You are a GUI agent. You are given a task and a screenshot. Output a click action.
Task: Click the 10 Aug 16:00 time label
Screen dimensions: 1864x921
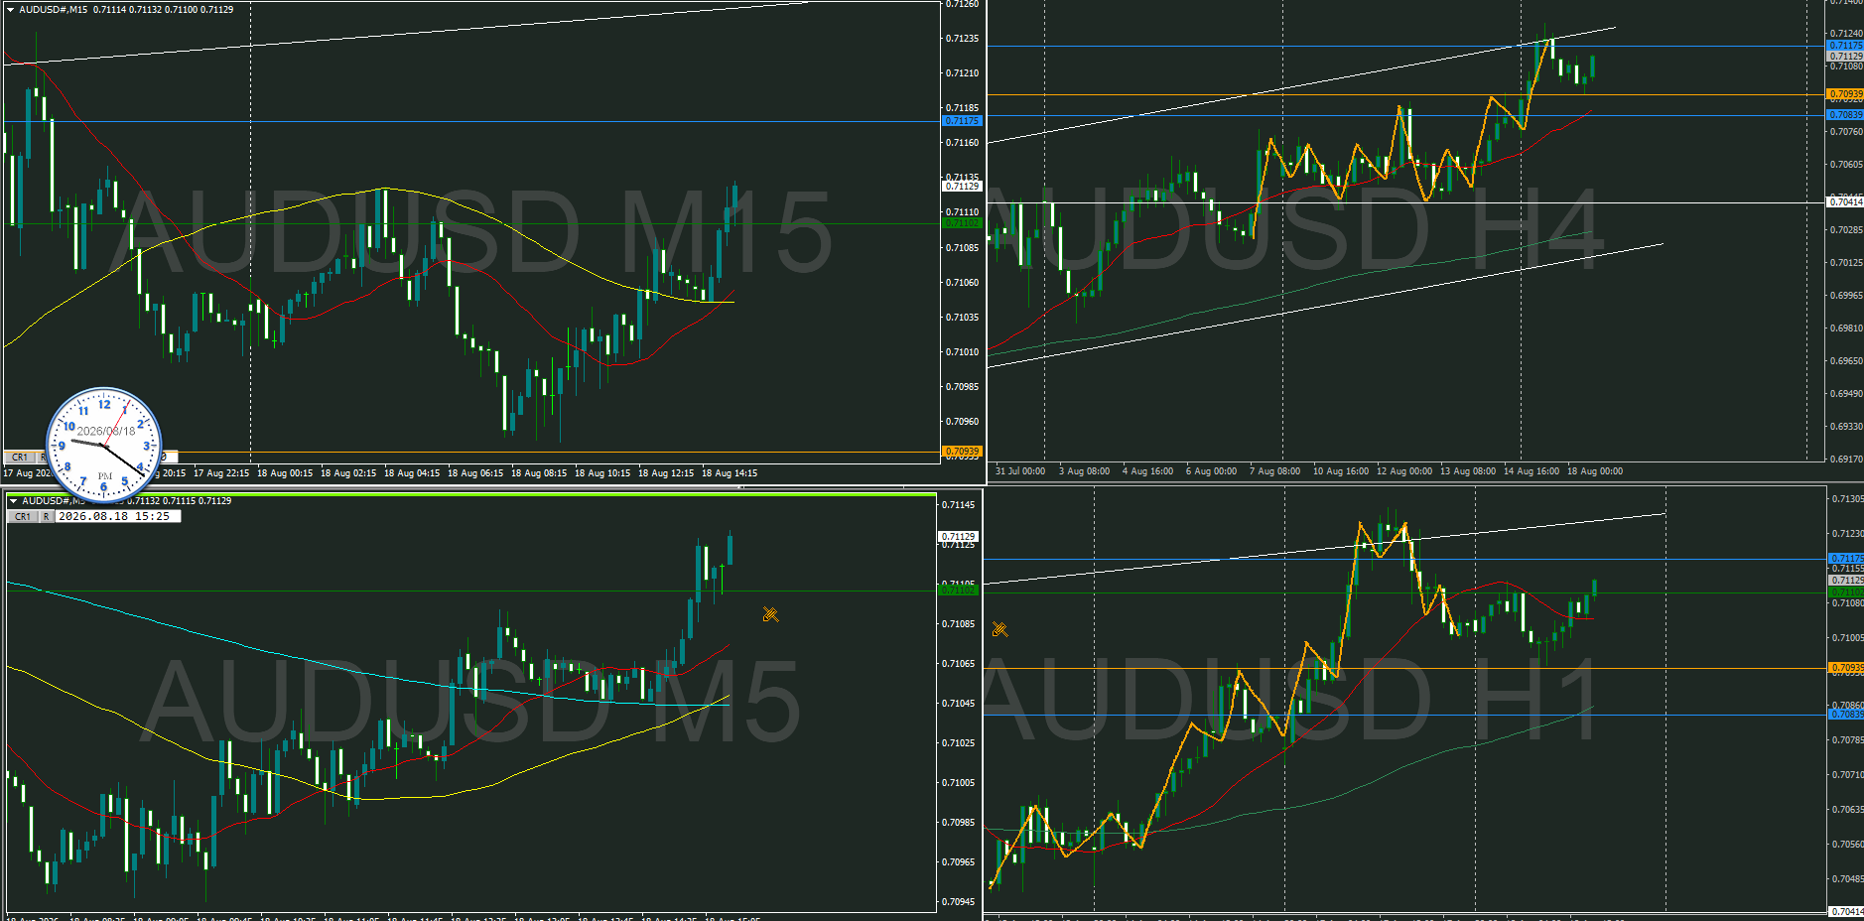click(1341, 471)
